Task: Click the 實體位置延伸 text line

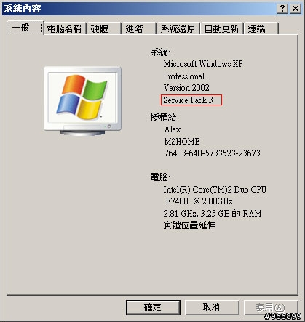Action: pos(189,225)
